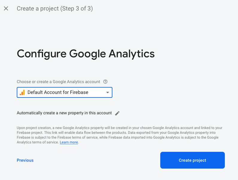The image size is (238, 180).
Task: Click the help icon beside Analytics account label
Action: tap(105, 82)
